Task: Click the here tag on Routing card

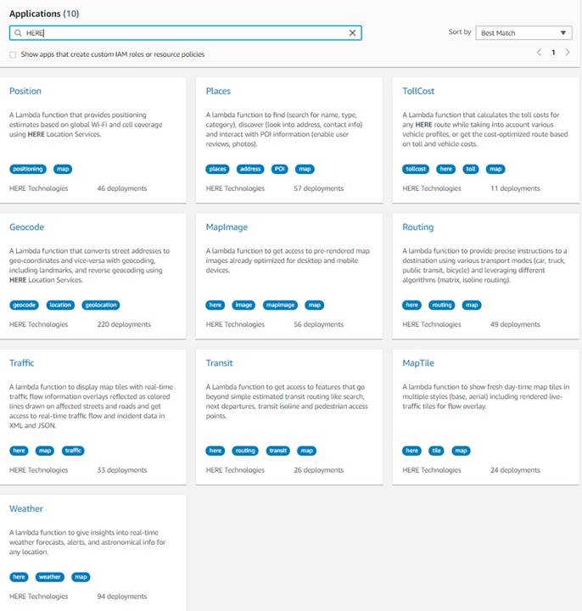Action: tap(411, 305)
